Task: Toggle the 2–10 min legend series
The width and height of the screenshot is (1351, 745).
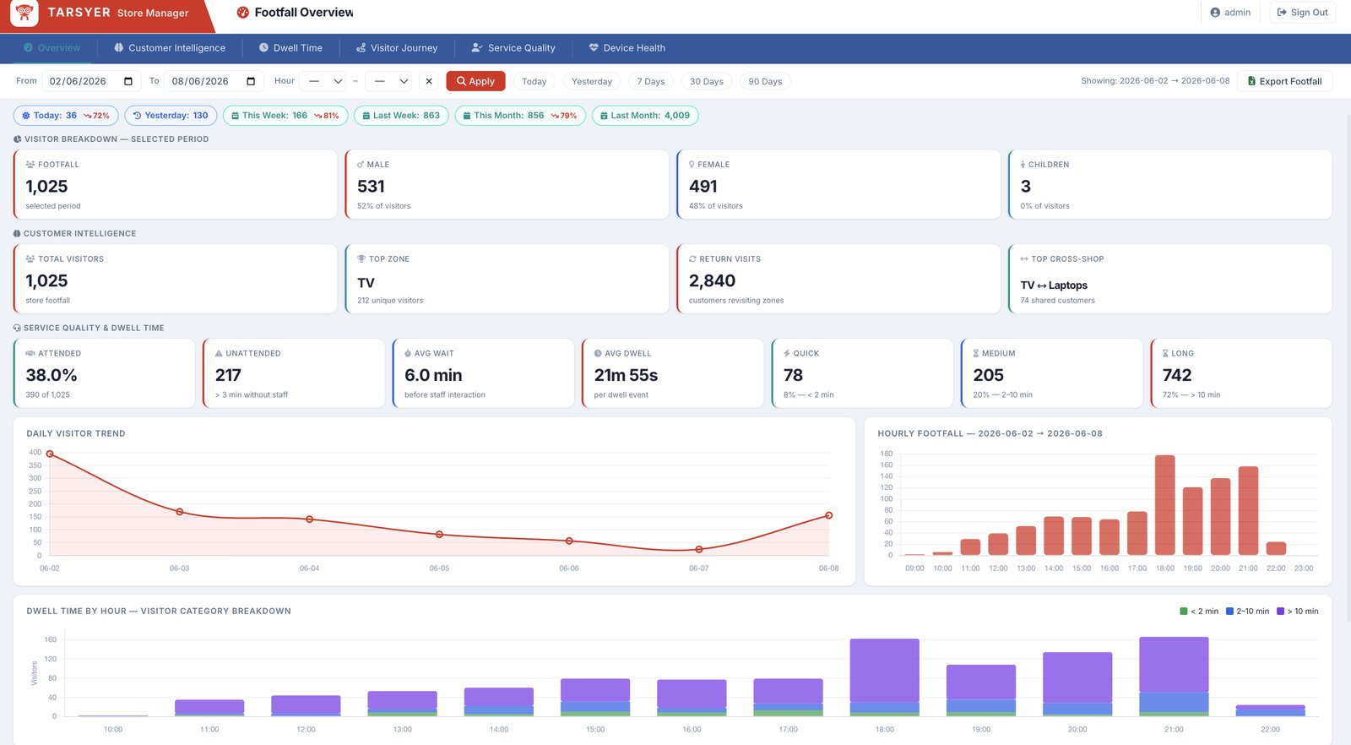Action: 1247,612
